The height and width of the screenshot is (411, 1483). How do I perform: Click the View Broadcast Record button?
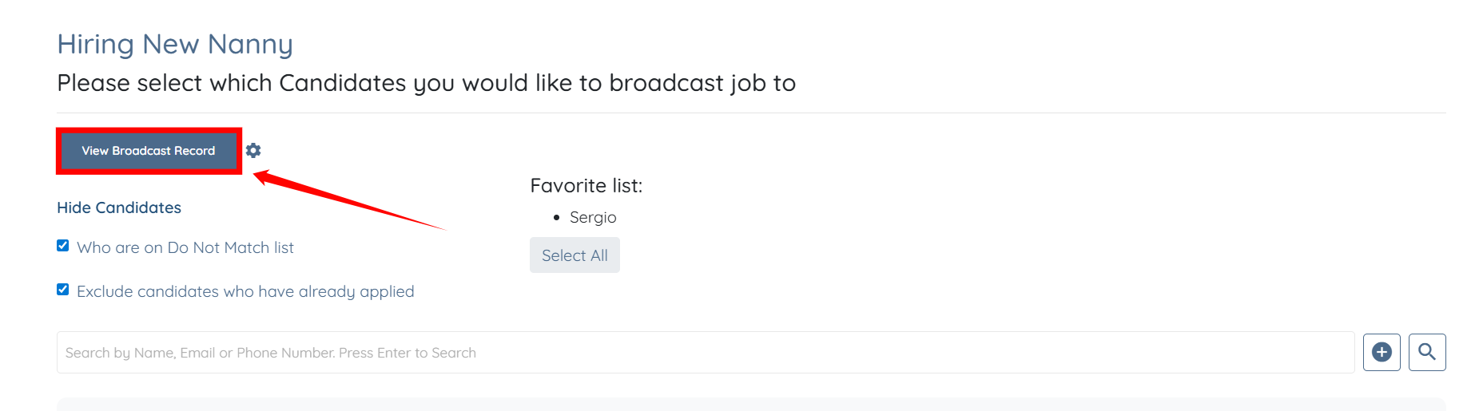149,151
